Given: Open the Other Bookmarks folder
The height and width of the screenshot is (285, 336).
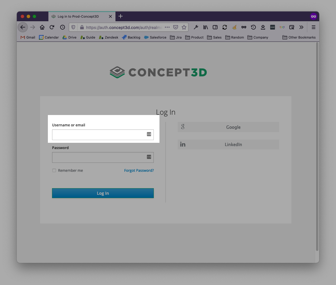Looking at the screenshot, I should coord(299,37).
